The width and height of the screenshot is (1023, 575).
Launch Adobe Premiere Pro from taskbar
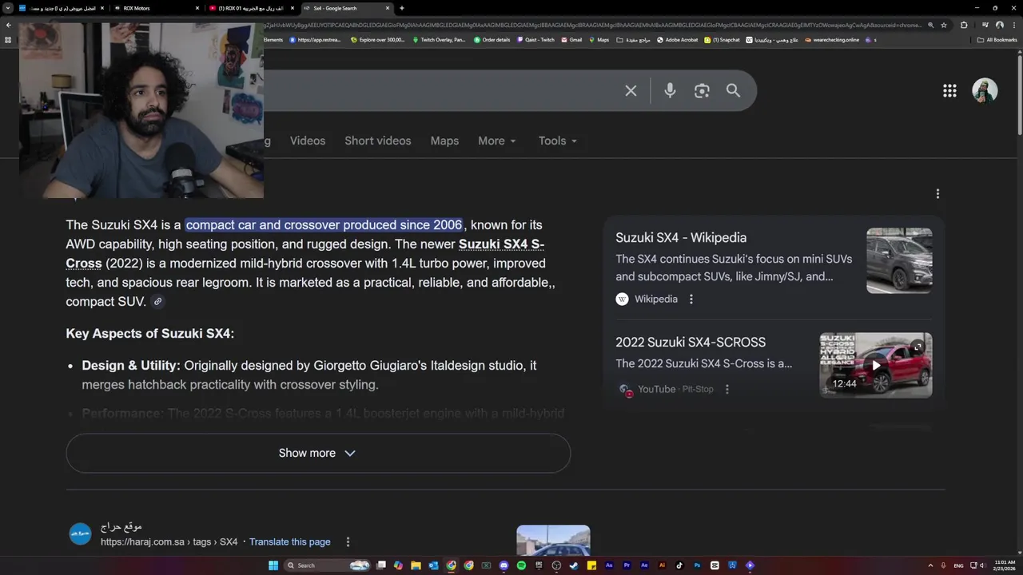click(x=627, y=565)
